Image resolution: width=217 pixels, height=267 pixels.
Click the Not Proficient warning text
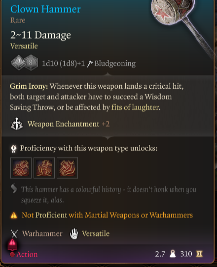coord(107,215)
